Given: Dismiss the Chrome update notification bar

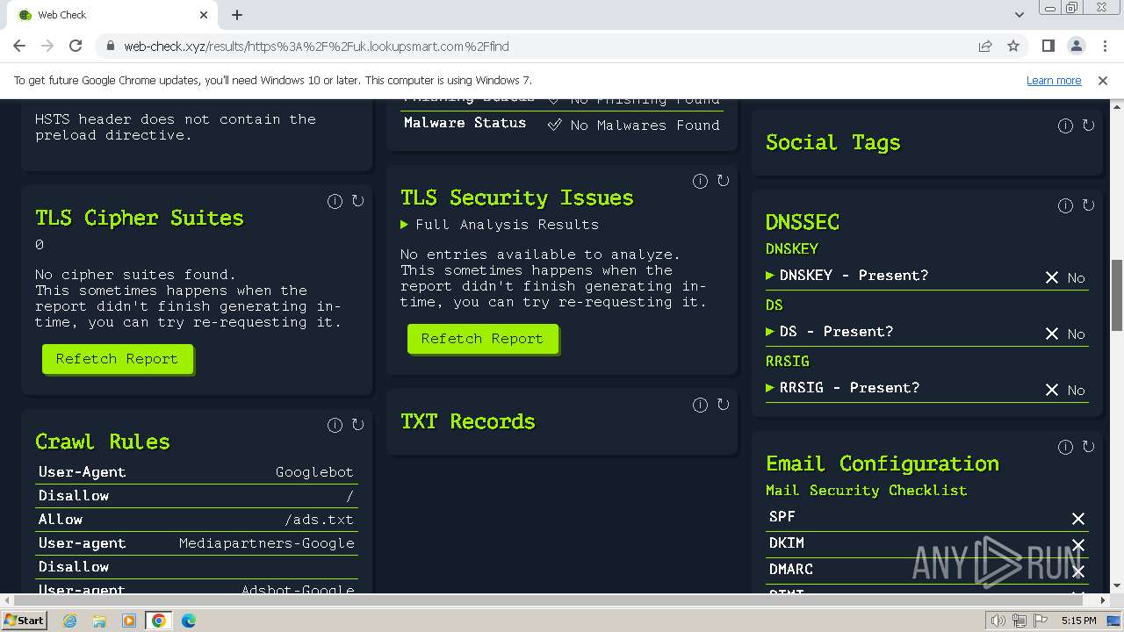Looking at the screenshot, I should pos(1103,80).
